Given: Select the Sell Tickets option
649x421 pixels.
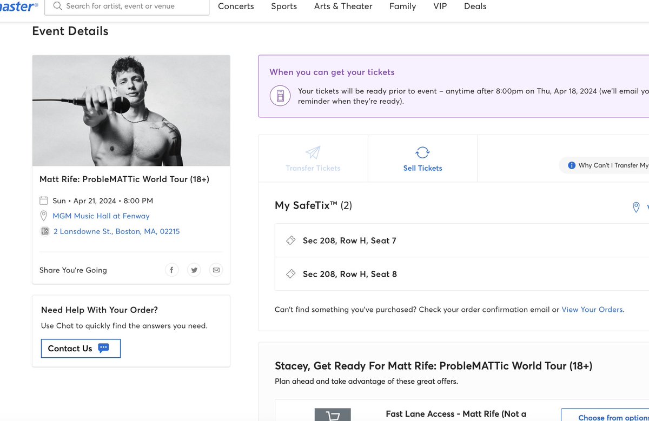Looking at the screenshot, I should point(423,158).
